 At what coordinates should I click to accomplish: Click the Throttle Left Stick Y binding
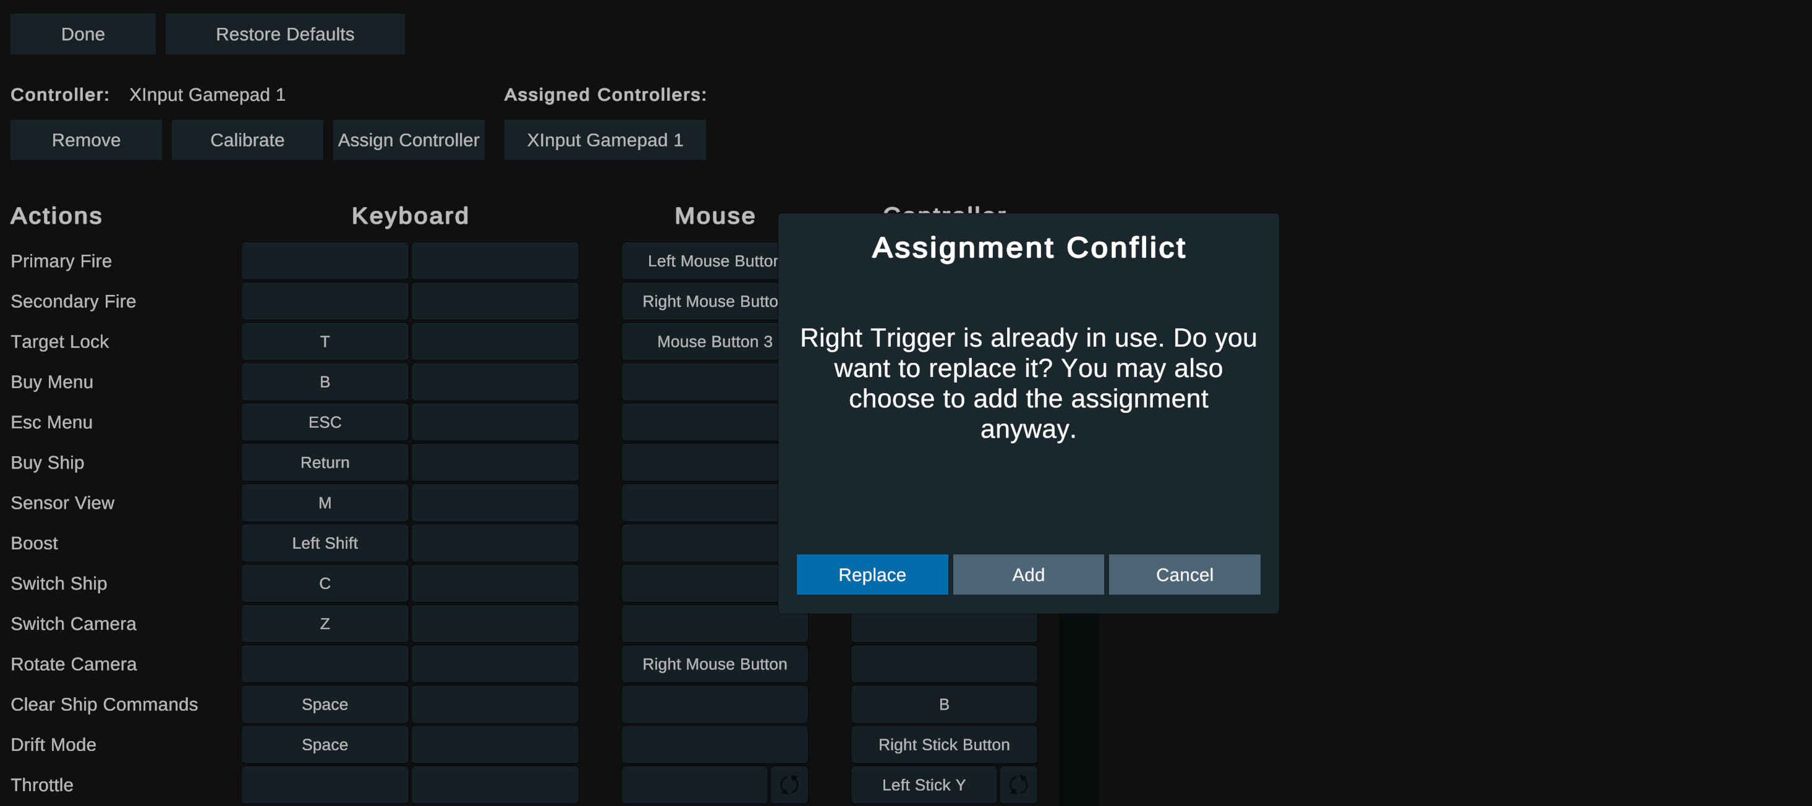tap(923, 784)
